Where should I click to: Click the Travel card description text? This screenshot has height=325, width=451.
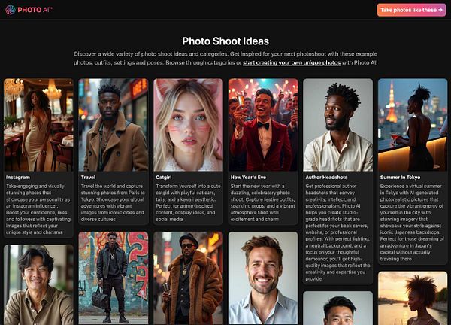point(113,202)
